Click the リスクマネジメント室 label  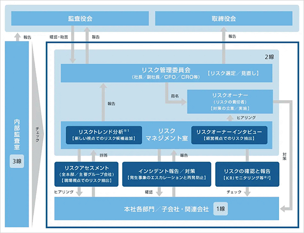click(x=167, y=135)
